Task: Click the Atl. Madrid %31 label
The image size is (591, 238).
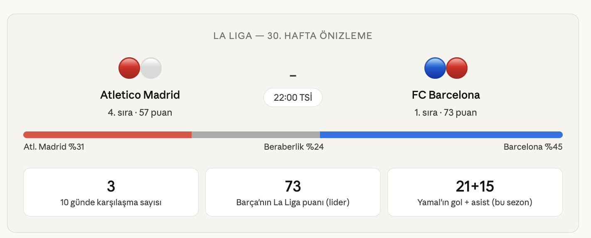Action: [54, 147]
